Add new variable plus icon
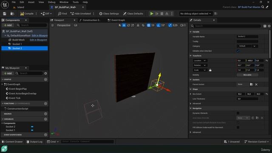This screenshot has height=153, width=272. click(45, 119)
